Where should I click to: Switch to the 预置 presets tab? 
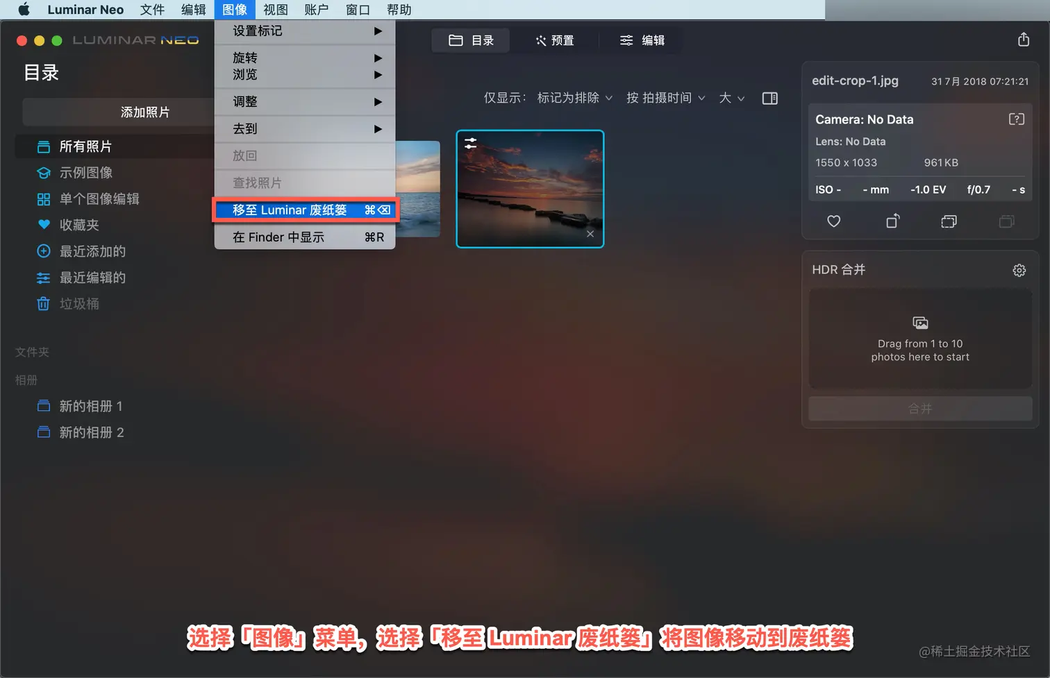[x=554, y=40]
